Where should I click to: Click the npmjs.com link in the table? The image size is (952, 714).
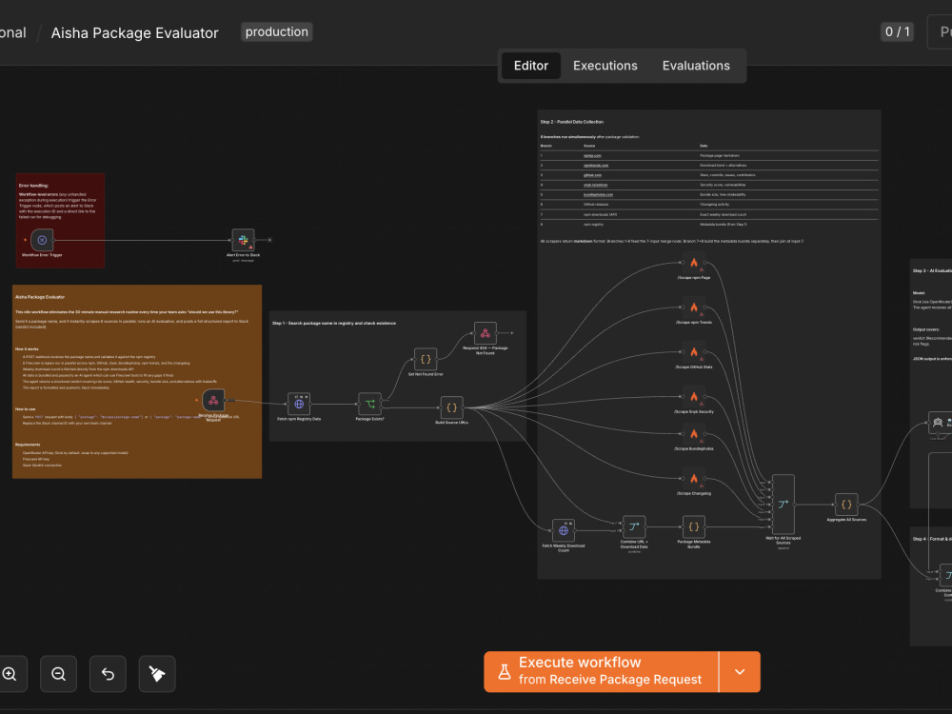[x=592, y=155]
